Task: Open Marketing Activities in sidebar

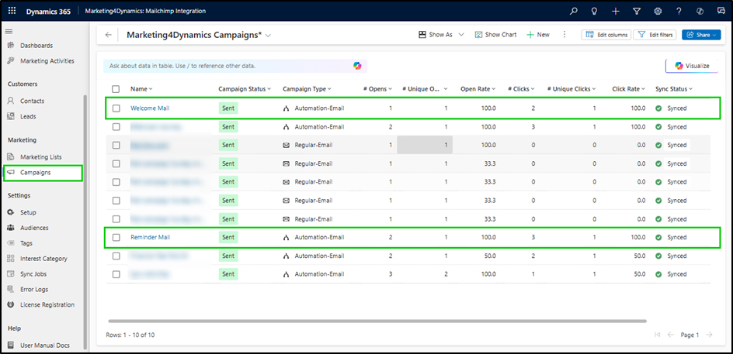Action: pyautogui.click(x=47, y=61)
